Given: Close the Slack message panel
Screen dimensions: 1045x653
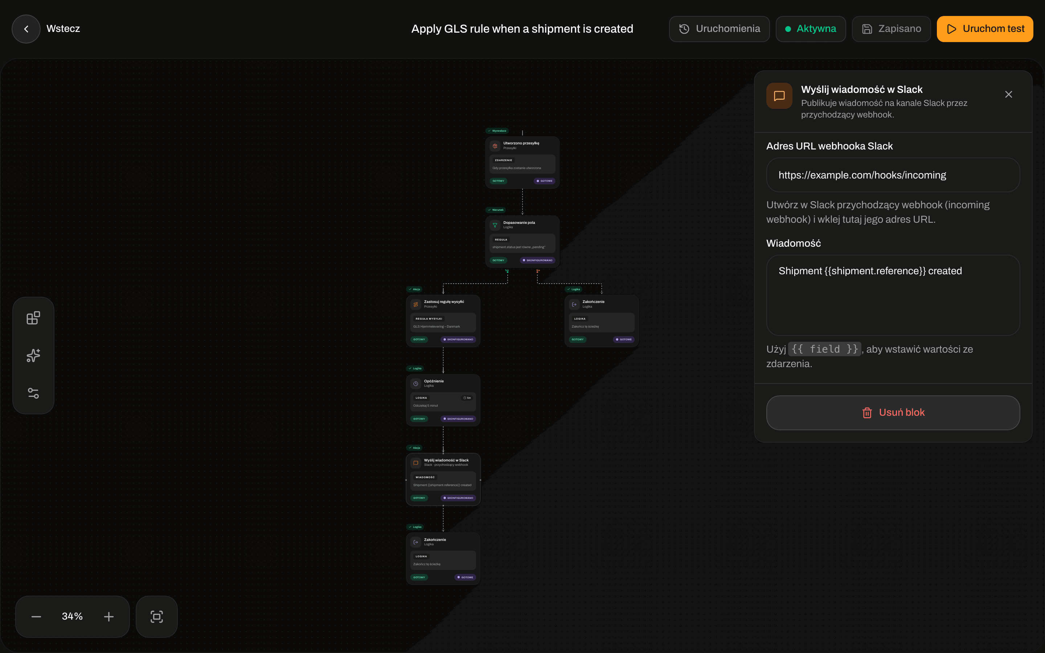Looking at the screenshot, I should (x=1008, y=95).
